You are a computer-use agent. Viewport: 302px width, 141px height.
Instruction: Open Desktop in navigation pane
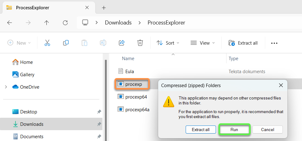[x=29, y=112]
